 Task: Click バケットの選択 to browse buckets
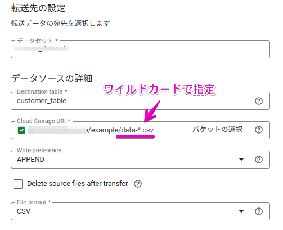pos(218,130)
